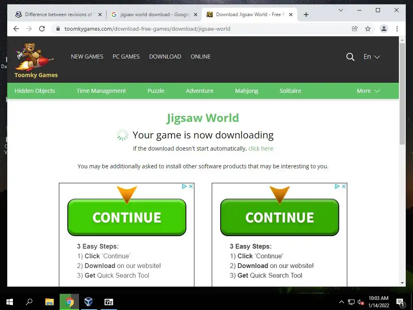Close the 'jigsaw world download - Google' tab
Screen dimensions: 413x310
tap(196, 15)
